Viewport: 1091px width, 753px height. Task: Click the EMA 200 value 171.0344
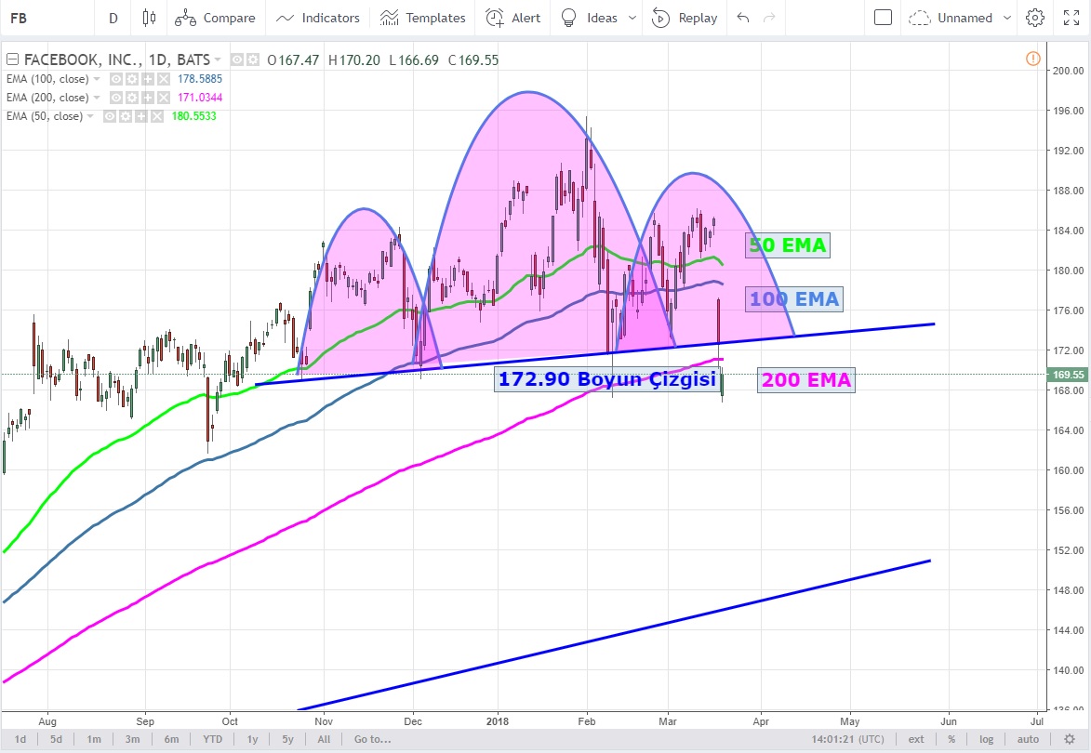[x=200, y=98]
